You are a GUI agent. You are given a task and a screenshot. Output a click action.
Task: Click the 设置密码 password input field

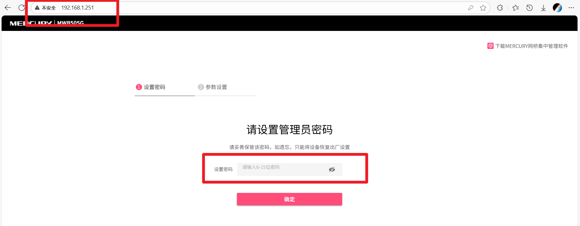click(x=290, y=169)
